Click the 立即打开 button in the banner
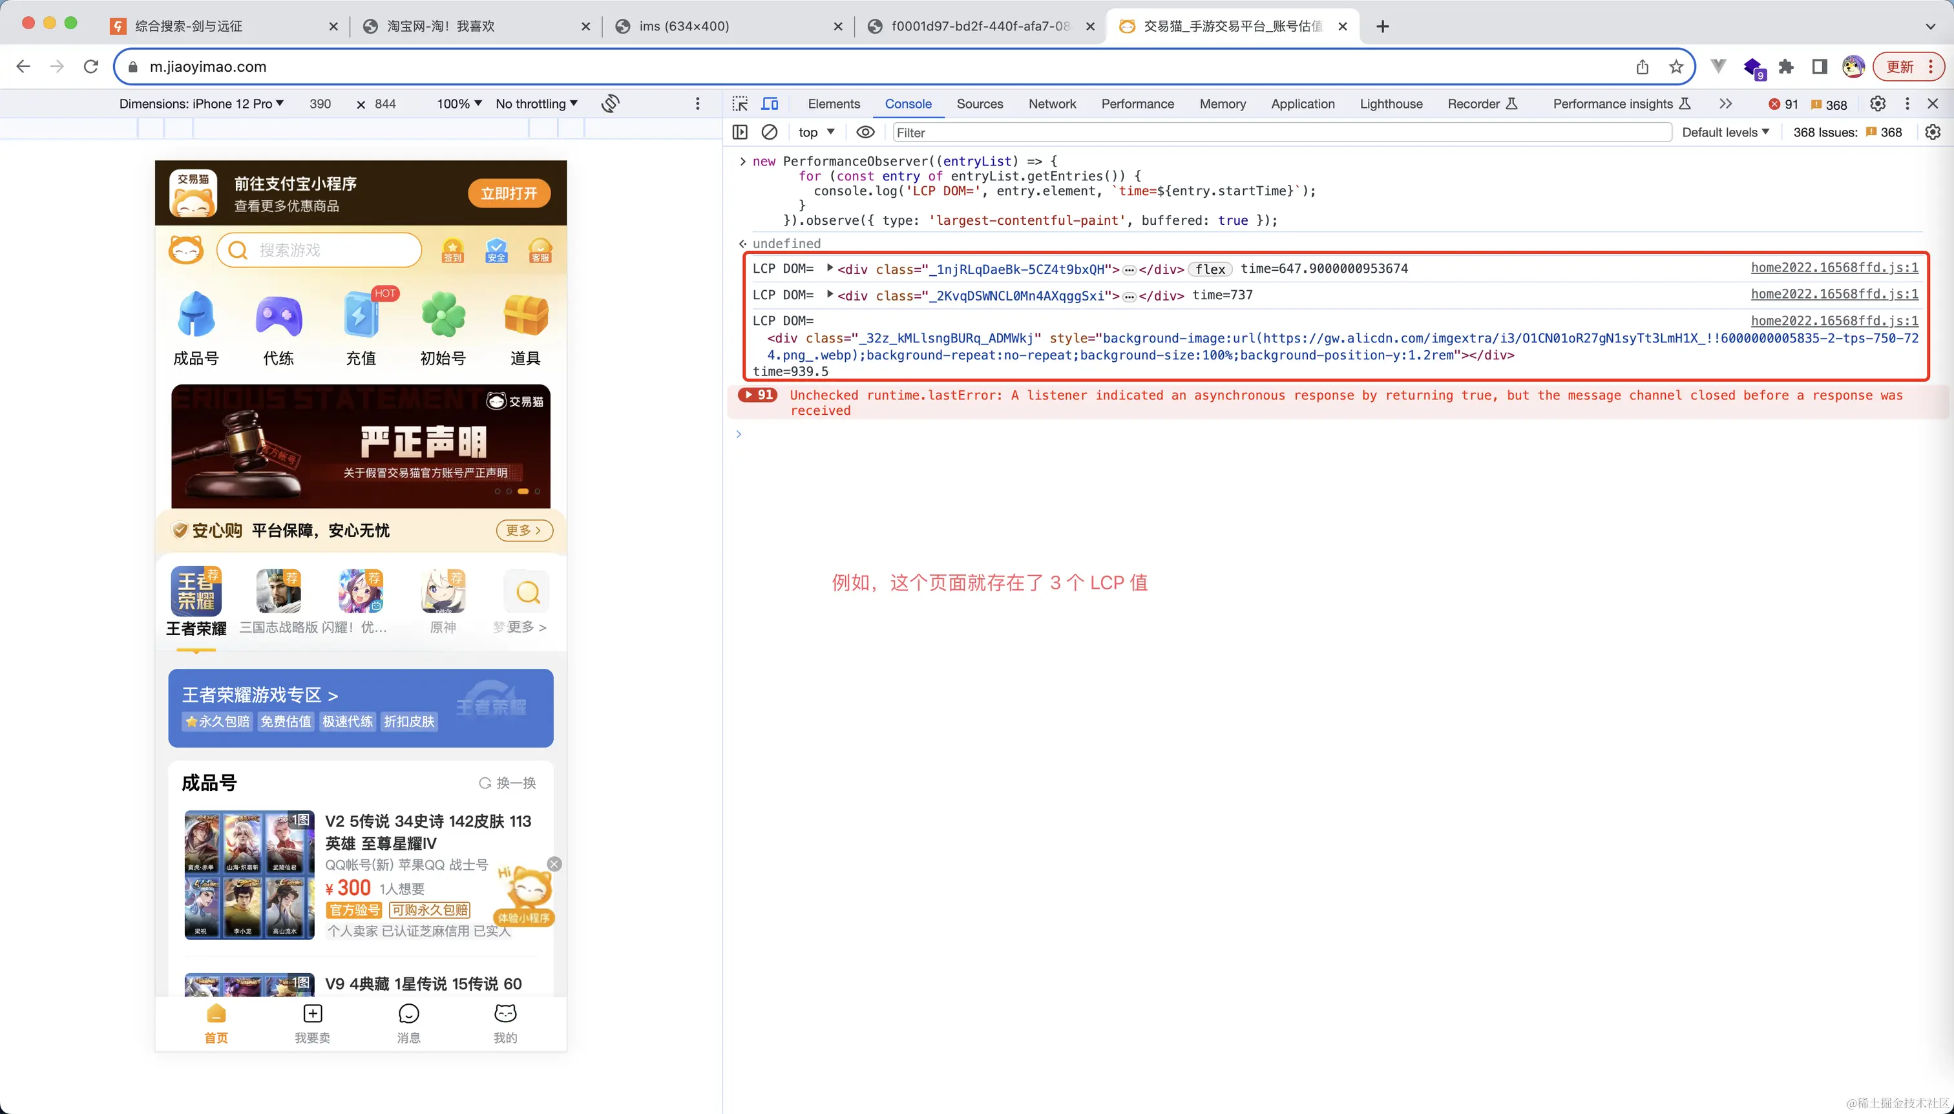 (x=509, y=194)
